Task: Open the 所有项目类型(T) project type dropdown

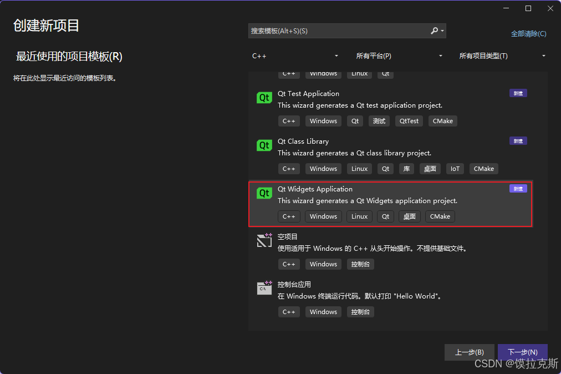Action: (502, 56)
